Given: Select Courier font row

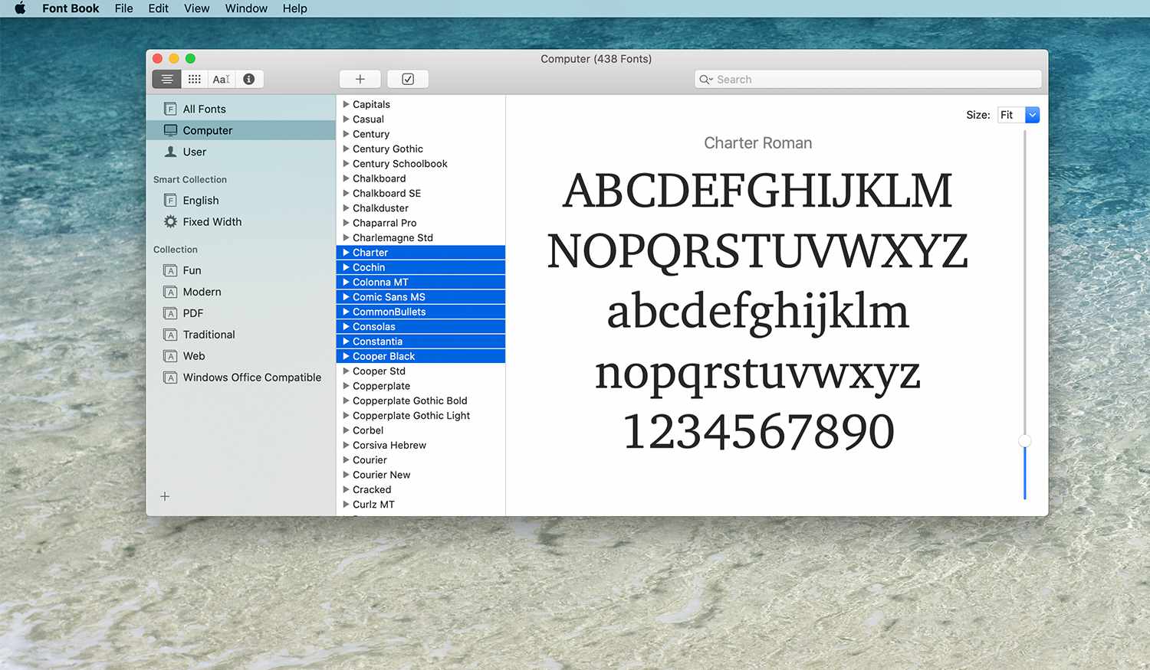Looking at the screenshot, I should tap(421, 459).
